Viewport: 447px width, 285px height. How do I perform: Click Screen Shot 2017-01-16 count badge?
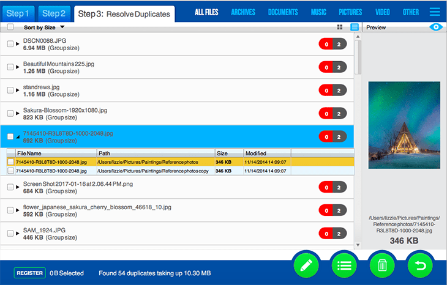pyautogui.click(x=332, y=187)
